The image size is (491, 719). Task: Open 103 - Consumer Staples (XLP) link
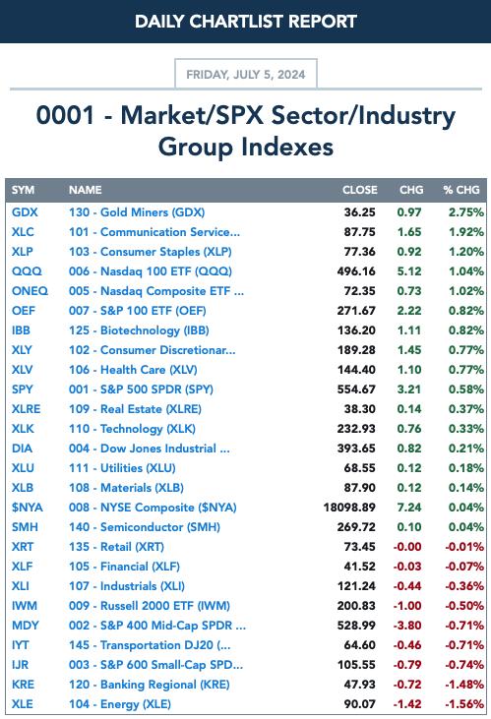coord(150,252)
